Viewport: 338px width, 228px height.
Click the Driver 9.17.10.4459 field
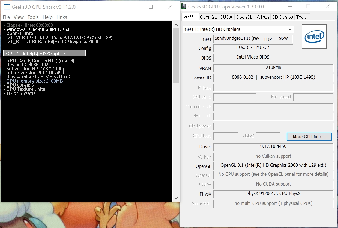273,147
